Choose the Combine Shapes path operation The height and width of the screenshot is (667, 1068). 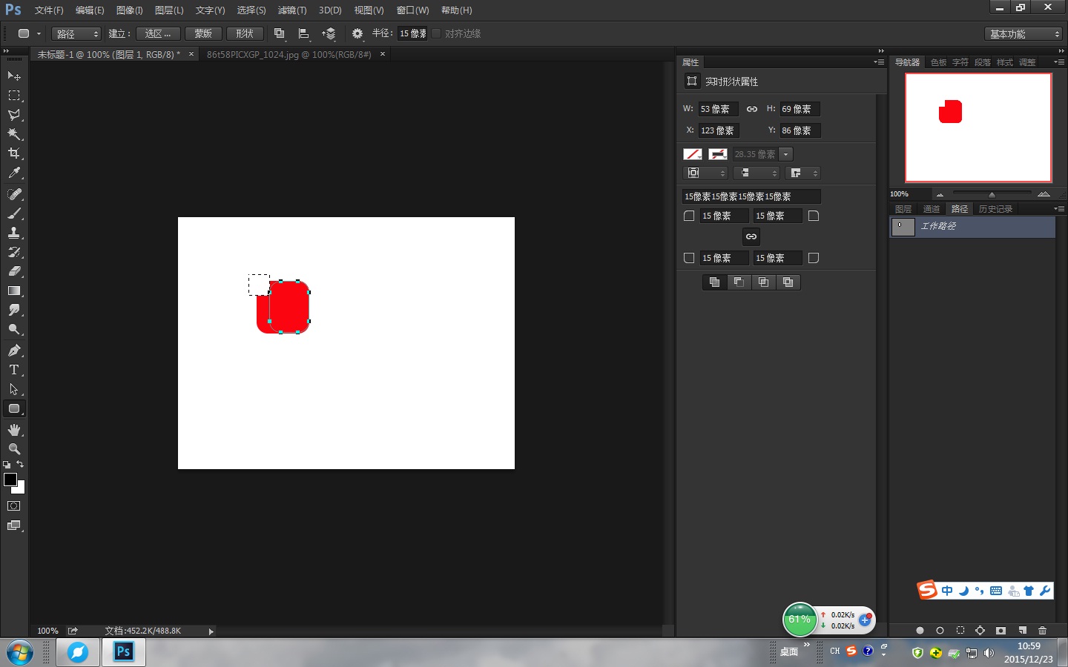[x=714, y=282]
